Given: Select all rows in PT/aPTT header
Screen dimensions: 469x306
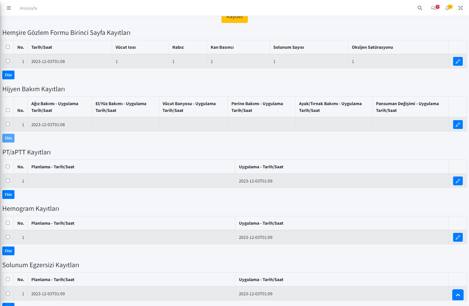Looking at the screenshot, I should pyautogui.click(x=8, y=167).
